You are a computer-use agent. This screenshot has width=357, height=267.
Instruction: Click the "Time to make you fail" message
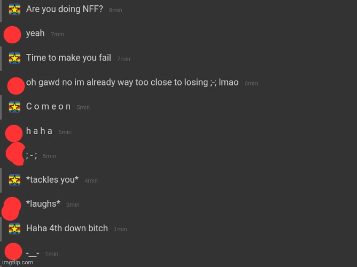(68, 58)
